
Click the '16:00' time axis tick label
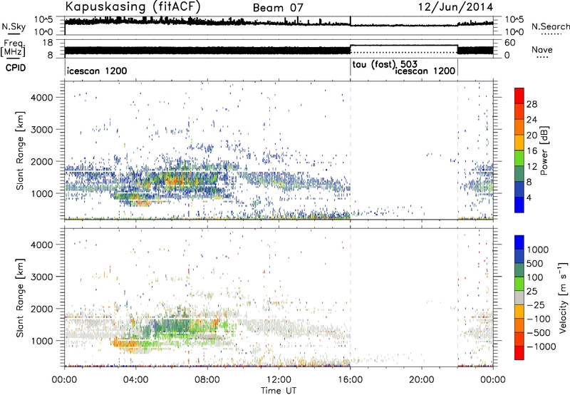(x=350, y=380)
